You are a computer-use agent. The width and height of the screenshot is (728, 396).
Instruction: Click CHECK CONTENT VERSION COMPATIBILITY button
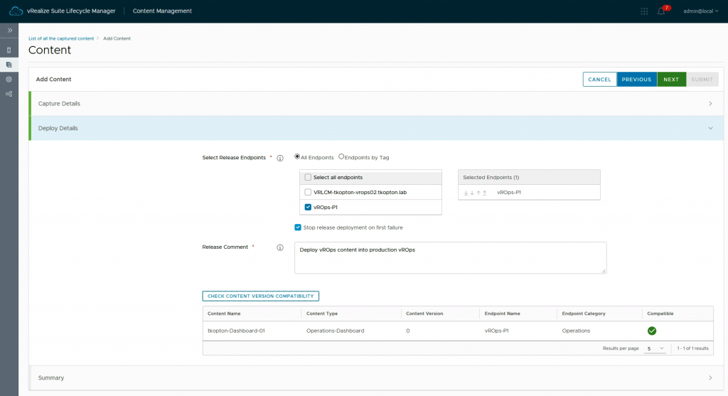pos(260,296)
